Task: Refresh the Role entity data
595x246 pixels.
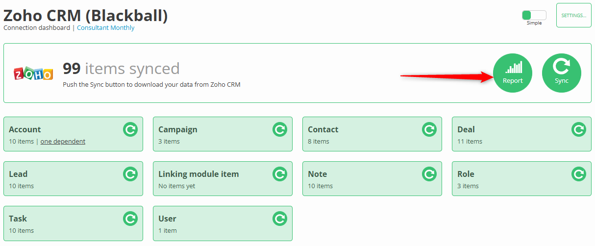Action: point(578,174)
